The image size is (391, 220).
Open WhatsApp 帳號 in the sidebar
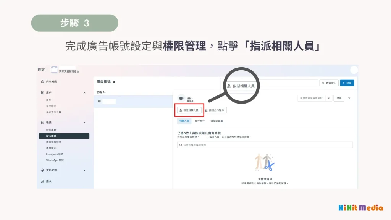point(55,160)
